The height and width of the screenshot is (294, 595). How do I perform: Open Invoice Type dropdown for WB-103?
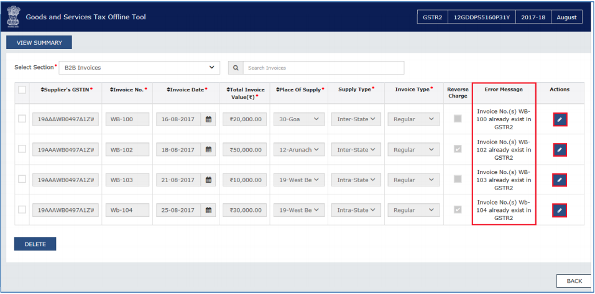[x=413, y=180]
